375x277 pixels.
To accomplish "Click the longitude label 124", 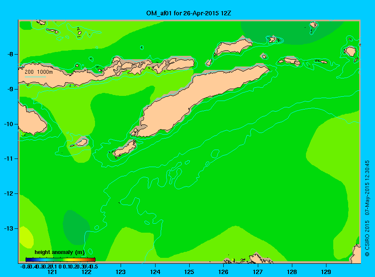I will (x=155, y=272).
